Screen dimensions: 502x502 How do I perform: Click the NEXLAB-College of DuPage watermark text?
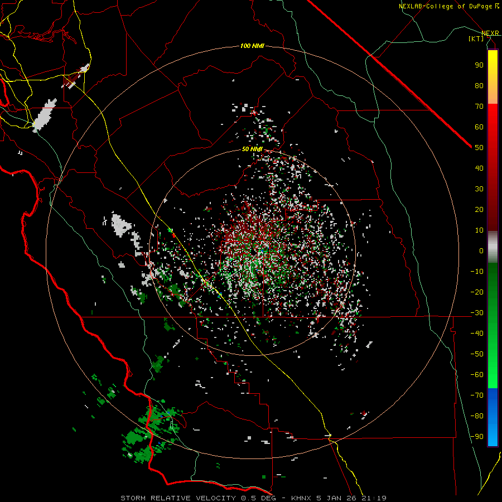click(449, 6)
